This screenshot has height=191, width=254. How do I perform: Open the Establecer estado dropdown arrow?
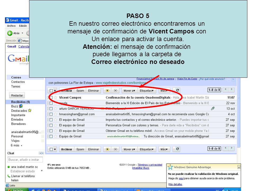42,171
